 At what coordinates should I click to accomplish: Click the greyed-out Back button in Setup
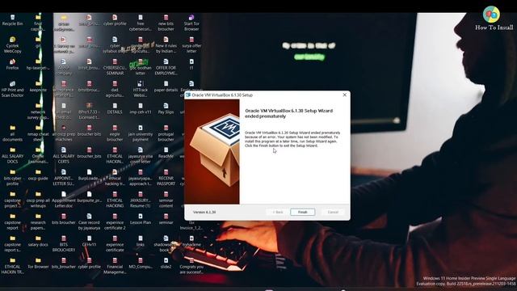(278, 212)
